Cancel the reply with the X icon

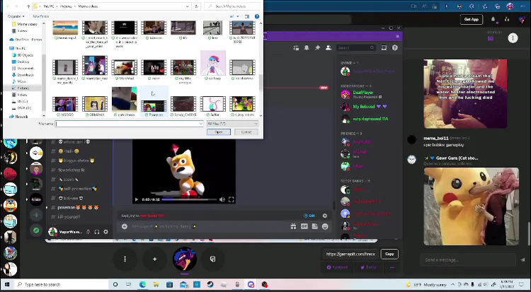pyautogui.click(x=325, y=216)
